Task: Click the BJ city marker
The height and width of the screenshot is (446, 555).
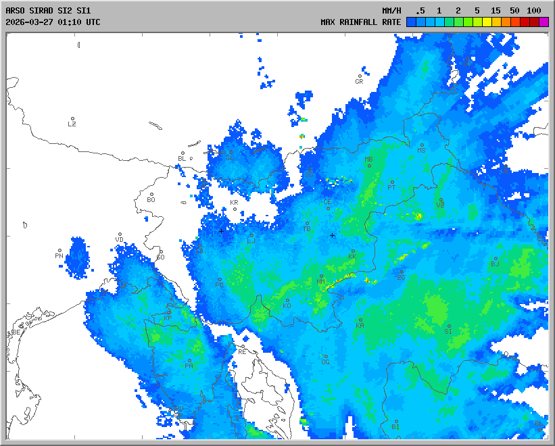Action: click(x=495, y=259)
